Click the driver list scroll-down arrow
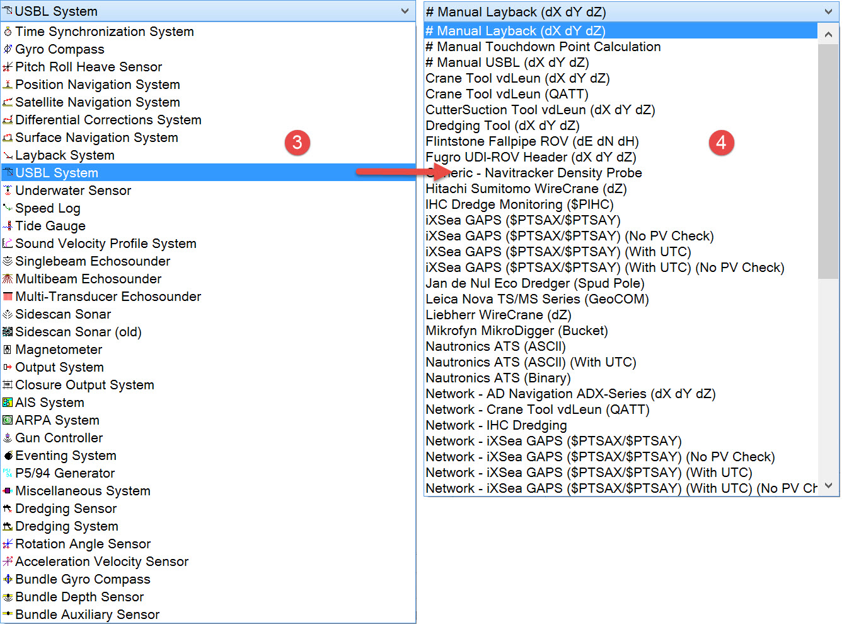The height and width of the screenshot is (624, 849). point(828,485)
